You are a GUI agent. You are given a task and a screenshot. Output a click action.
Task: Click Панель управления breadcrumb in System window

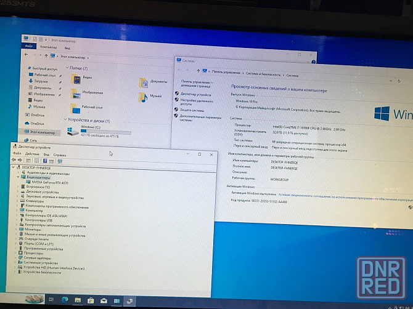[226, 72]
